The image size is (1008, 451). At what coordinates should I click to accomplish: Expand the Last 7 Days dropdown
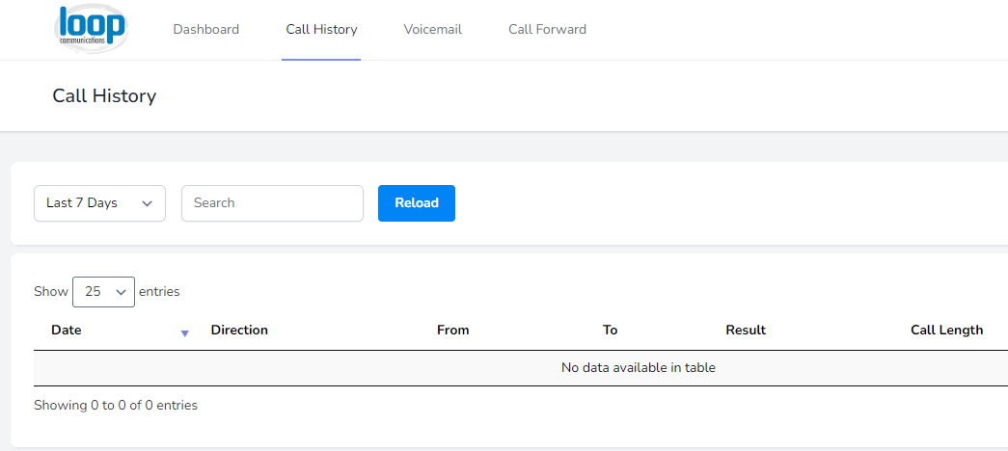tap(99, 203)
